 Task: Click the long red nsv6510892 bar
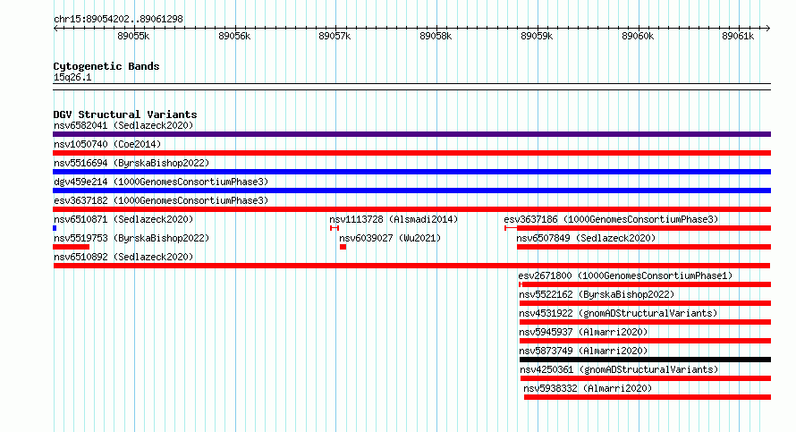[411, 266]
